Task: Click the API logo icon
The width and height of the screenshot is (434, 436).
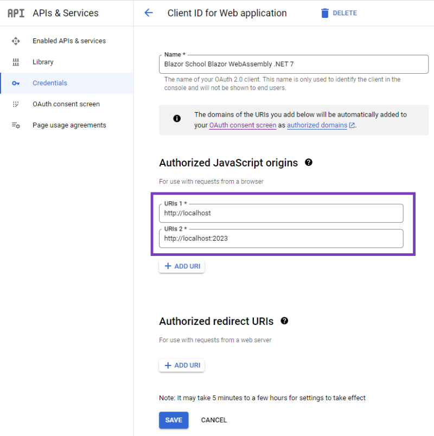Action: click(x=16, y=13)
